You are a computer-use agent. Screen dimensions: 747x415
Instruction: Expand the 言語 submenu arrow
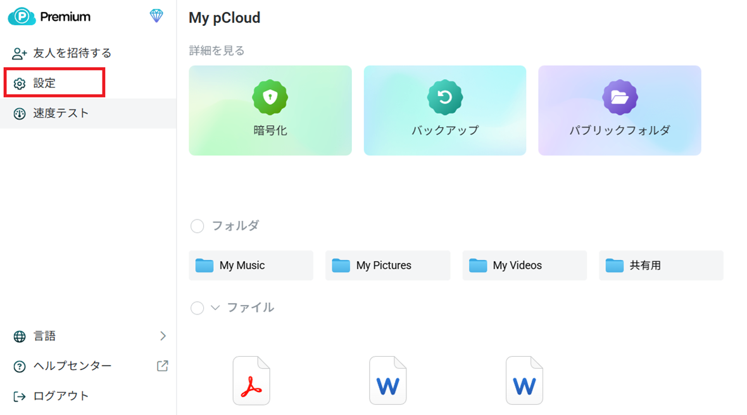[x=163, y=336]
